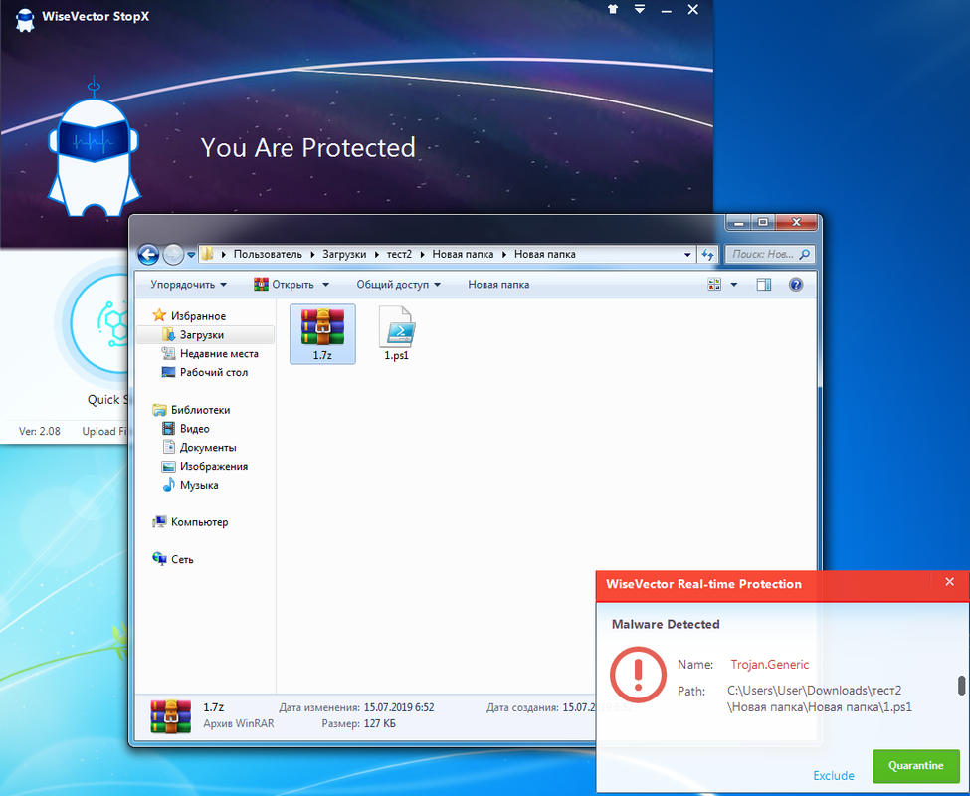Image resolution: width=970 pixels, height=796 pixels.
Task: Select Загрузки in the address breadcrumb
Action: tap(344, 254)
